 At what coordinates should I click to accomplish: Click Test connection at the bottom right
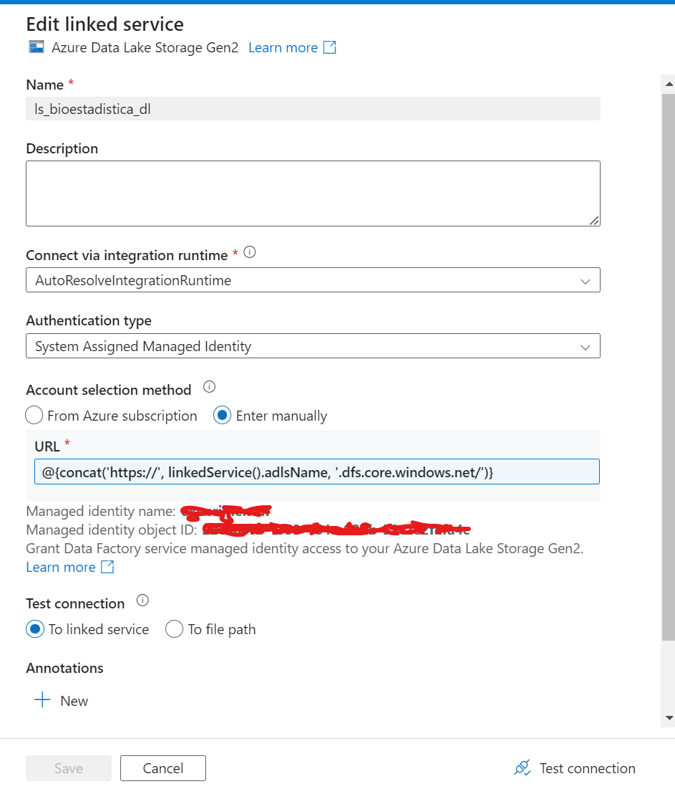click(x=587, y=768)
